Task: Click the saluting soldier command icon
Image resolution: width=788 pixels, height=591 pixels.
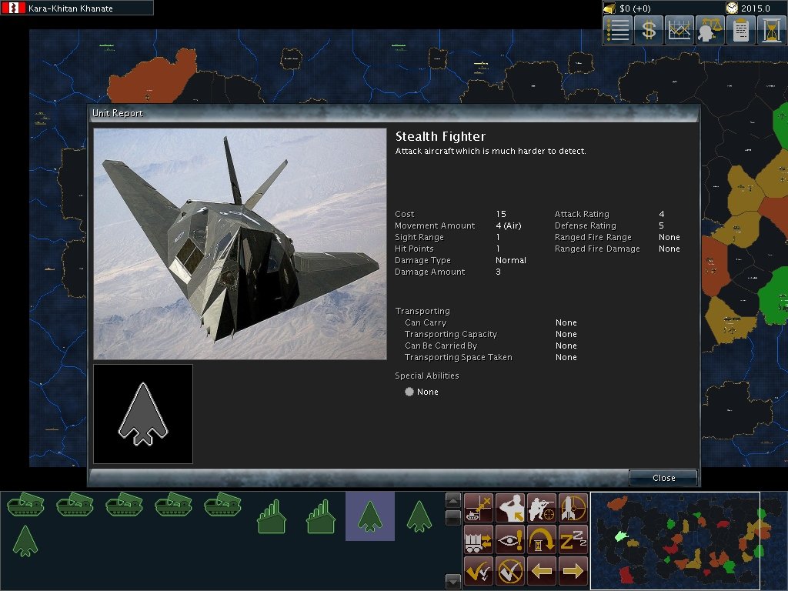Action: (x=510, y=508)
